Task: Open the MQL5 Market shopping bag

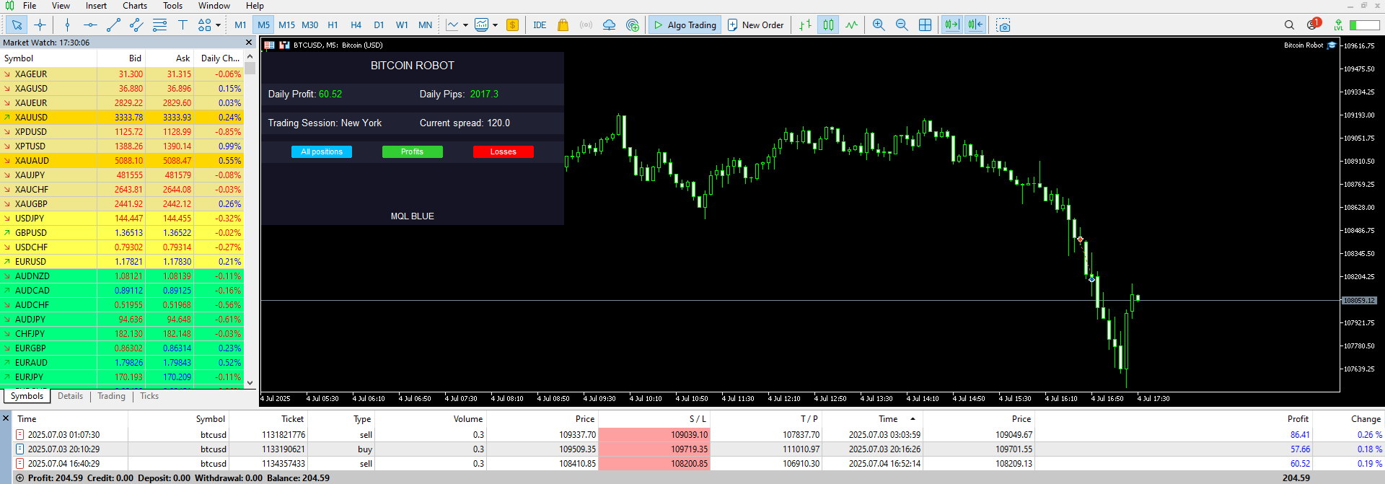Action: tap(563, 25)
